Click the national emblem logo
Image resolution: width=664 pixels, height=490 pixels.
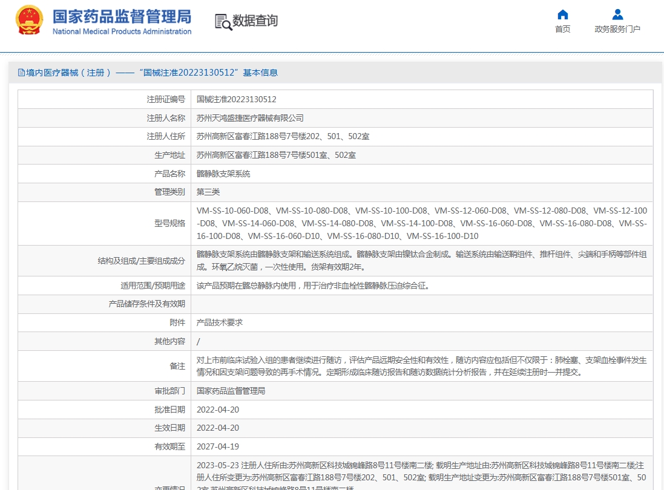pos(29,20)
